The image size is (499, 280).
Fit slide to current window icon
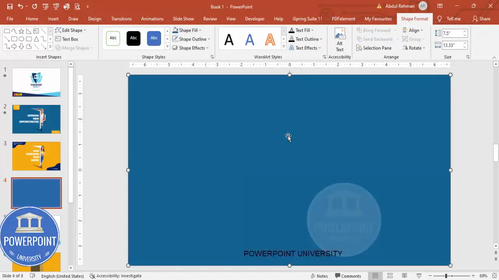point(494,276)
